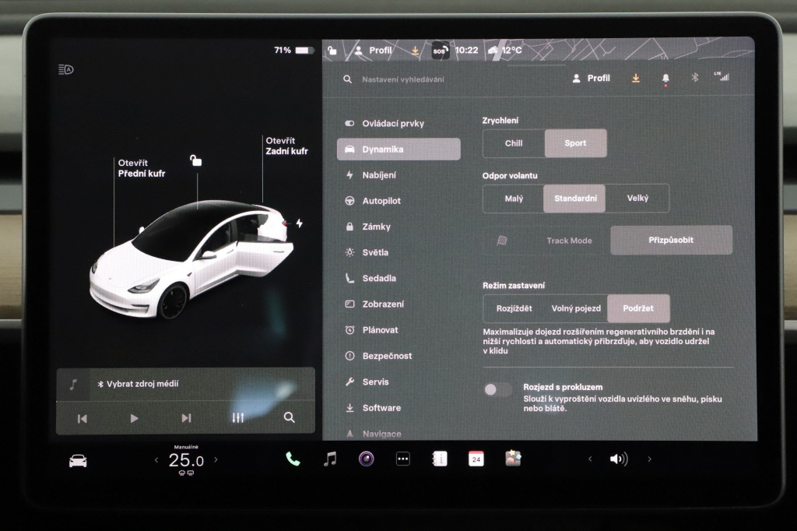Select Rozjíždět stopping mode

[x=514, y=308]
